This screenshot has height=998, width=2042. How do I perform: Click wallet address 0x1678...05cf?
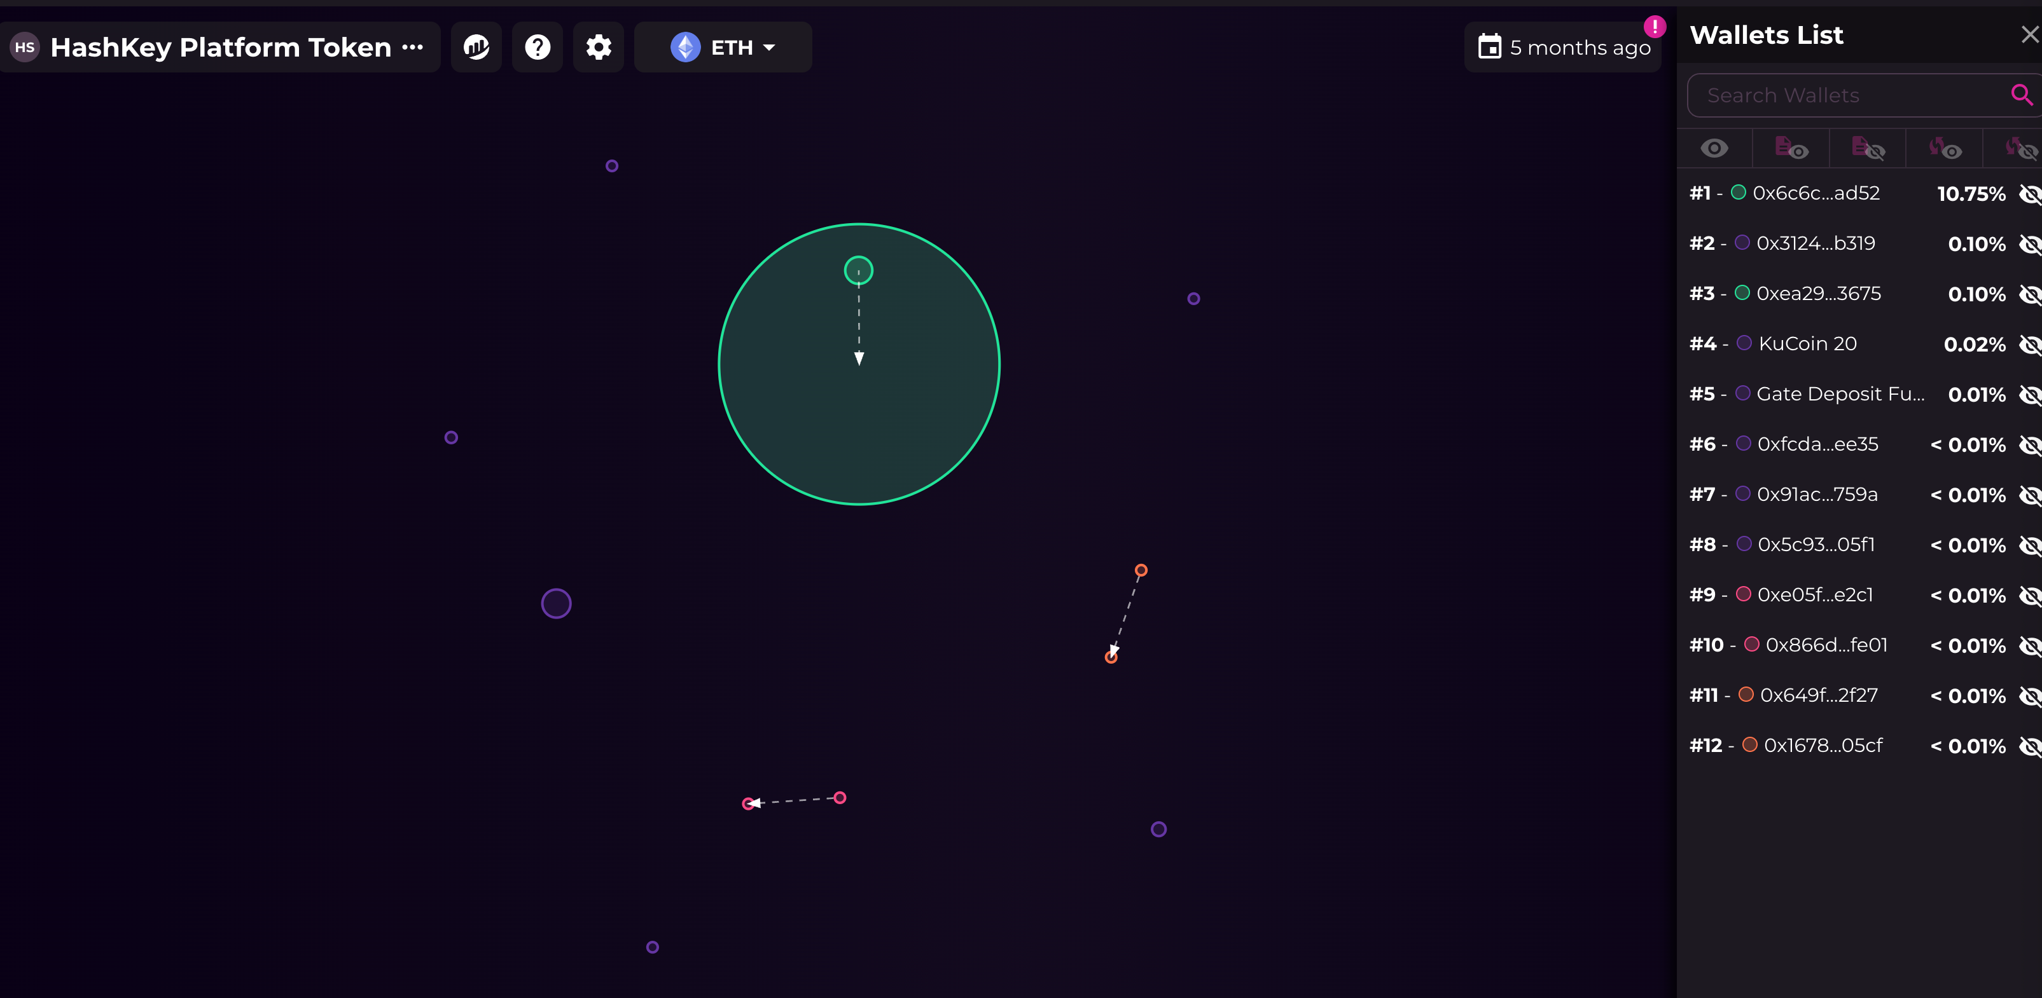[1823, 746]
